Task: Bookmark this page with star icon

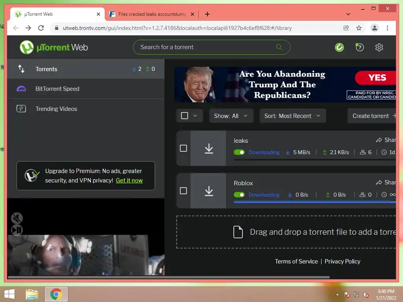Action: 359,28
